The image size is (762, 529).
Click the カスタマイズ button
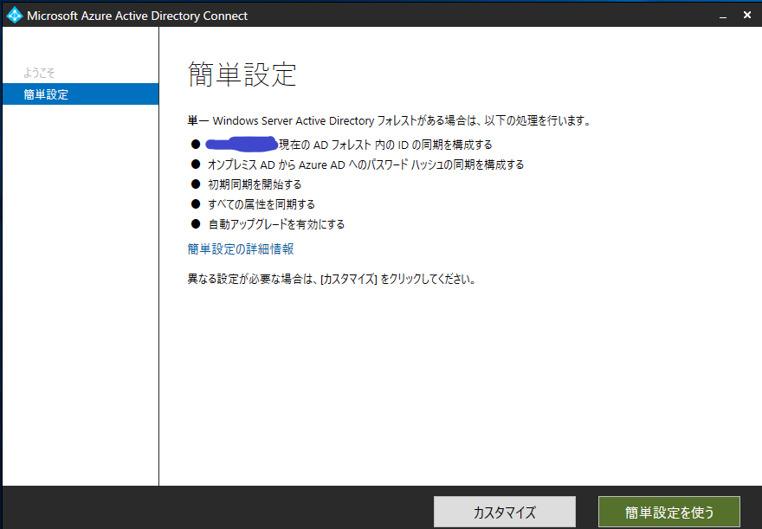pyautogui.click(x=505, y=511)
